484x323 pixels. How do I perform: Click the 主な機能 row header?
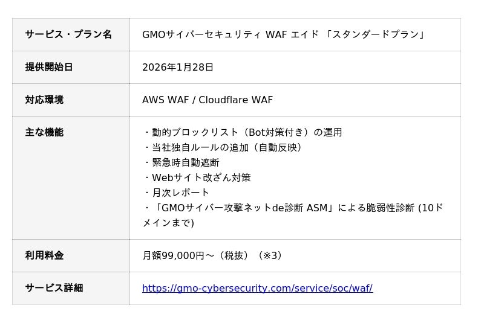click(x=44, y=132)
